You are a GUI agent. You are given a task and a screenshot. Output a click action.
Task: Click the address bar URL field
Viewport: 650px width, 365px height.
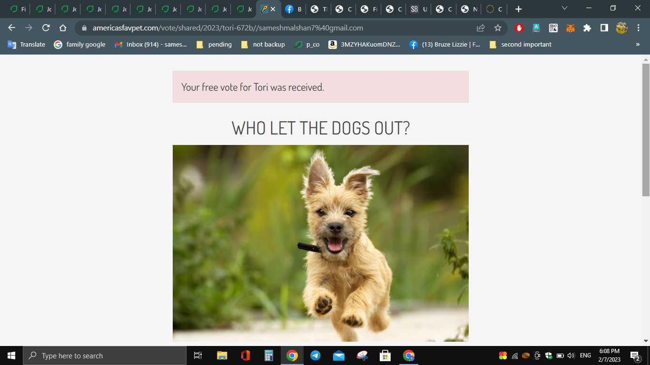pos(276,28)
